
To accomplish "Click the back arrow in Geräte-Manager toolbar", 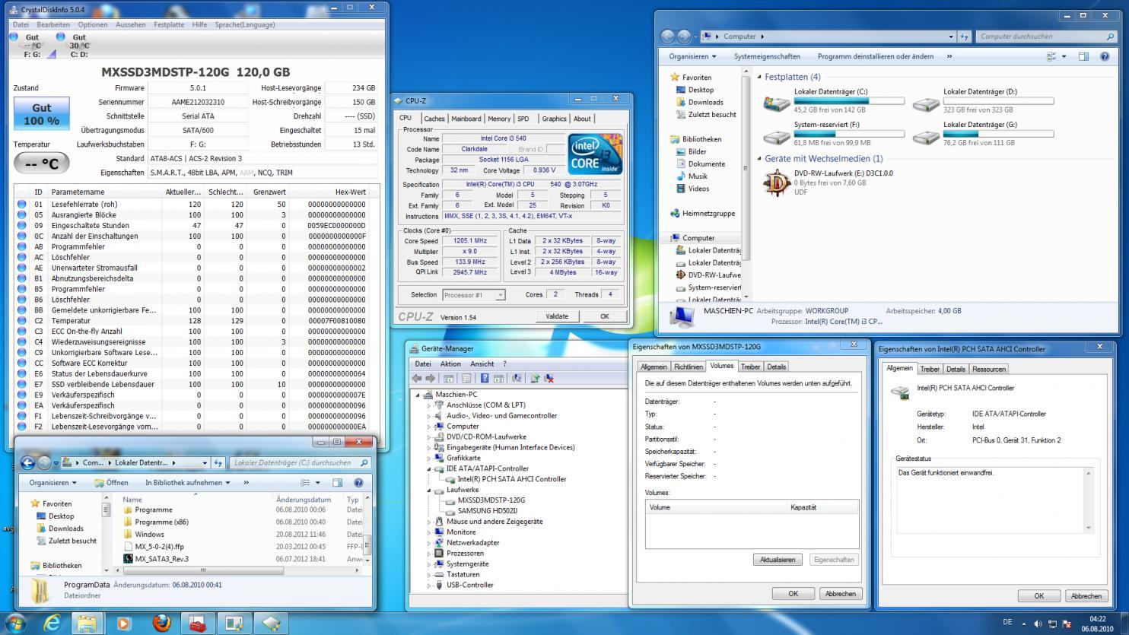I will tap(417, 378).
